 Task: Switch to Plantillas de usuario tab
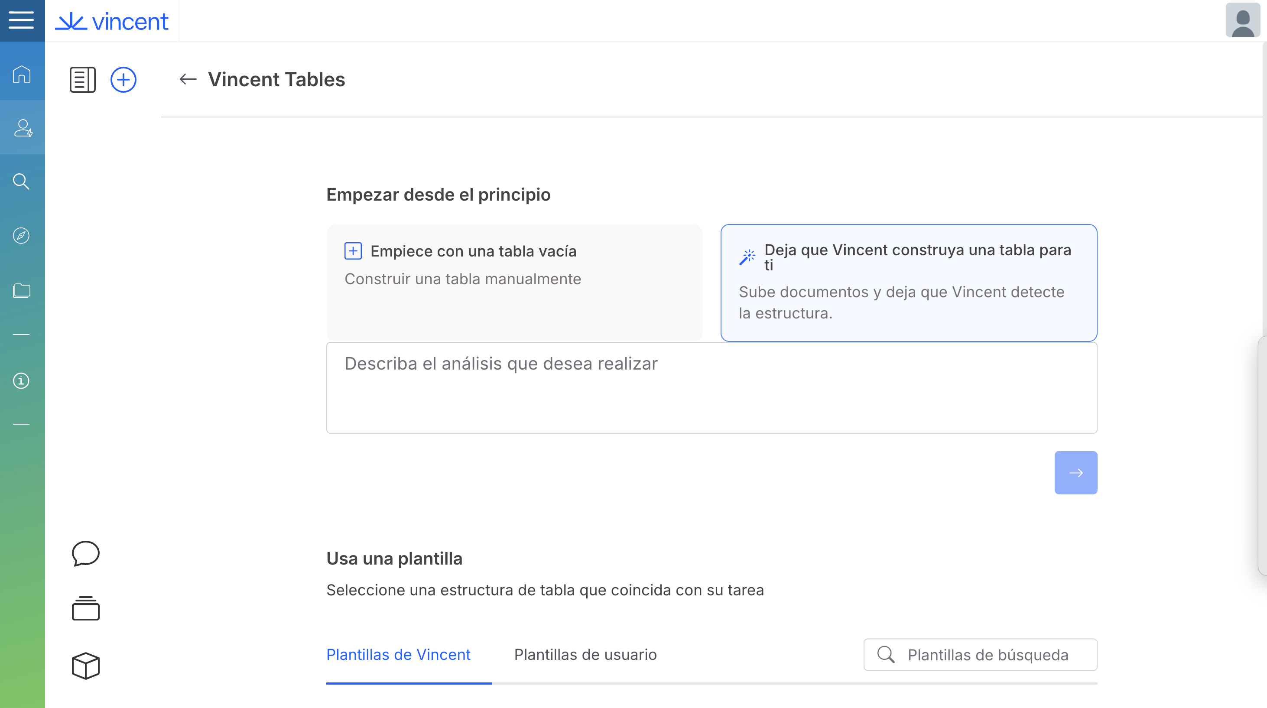[585, 654]
